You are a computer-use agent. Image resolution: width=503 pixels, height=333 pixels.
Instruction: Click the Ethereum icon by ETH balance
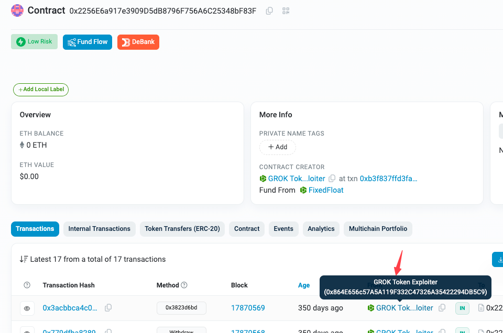22,145
